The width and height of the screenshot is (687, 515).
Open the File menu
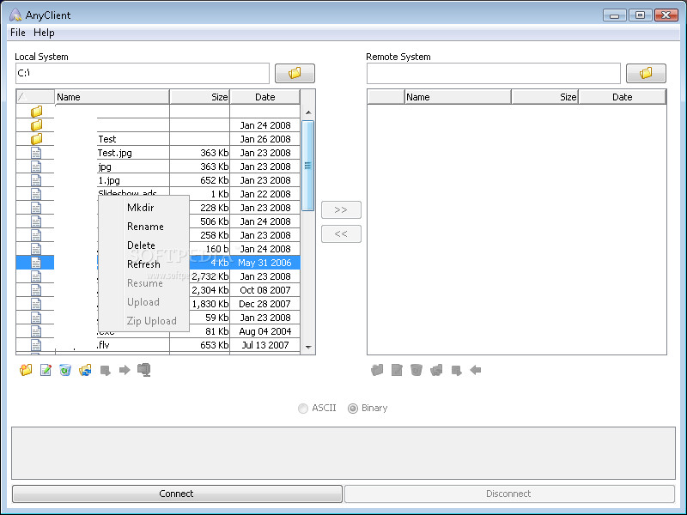(18, 33)
